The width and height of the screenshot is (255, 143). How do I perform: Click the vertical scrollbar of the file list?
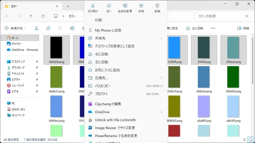[x=253, y=61]
